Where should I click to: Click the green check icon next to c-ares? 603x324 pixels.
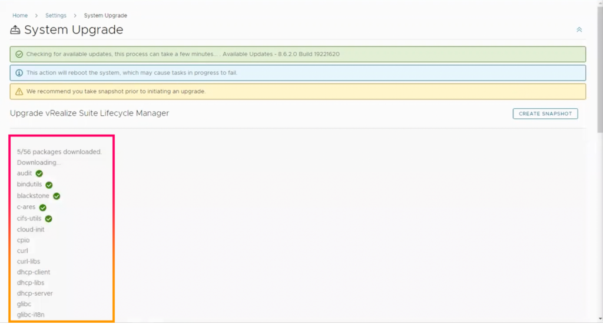click(x=42, y=208)
